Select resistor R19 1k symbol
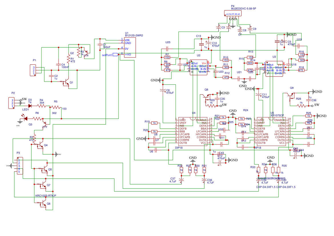This screenshot has width=334, height=236. tap(154, 123)
